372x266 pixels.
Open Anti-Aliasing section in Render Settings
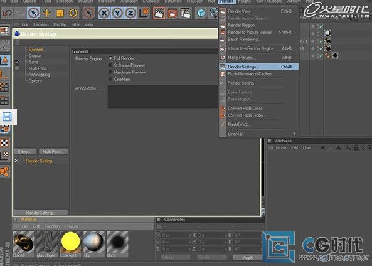click(x=39, y=75)
